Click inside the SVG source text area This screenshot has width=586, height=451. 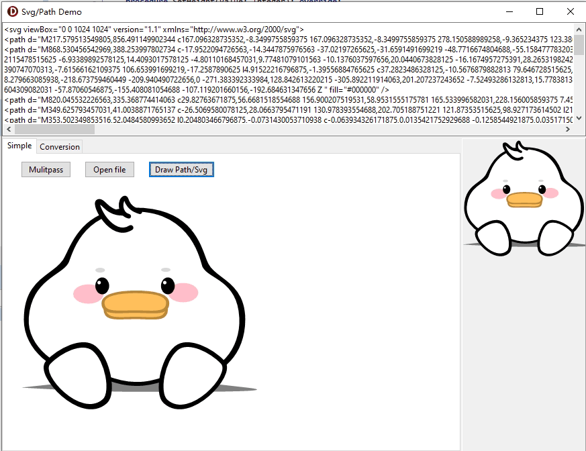click(x=288, y=74)
